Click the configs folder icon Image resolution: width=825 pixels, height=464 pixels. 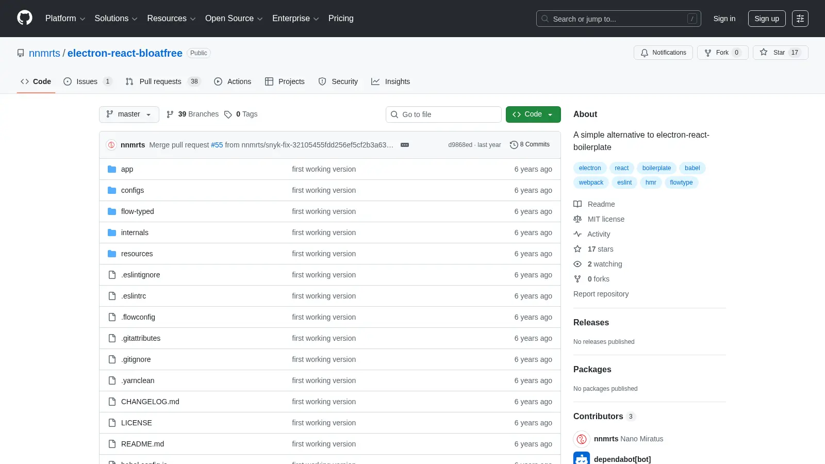tap(112, 190)
